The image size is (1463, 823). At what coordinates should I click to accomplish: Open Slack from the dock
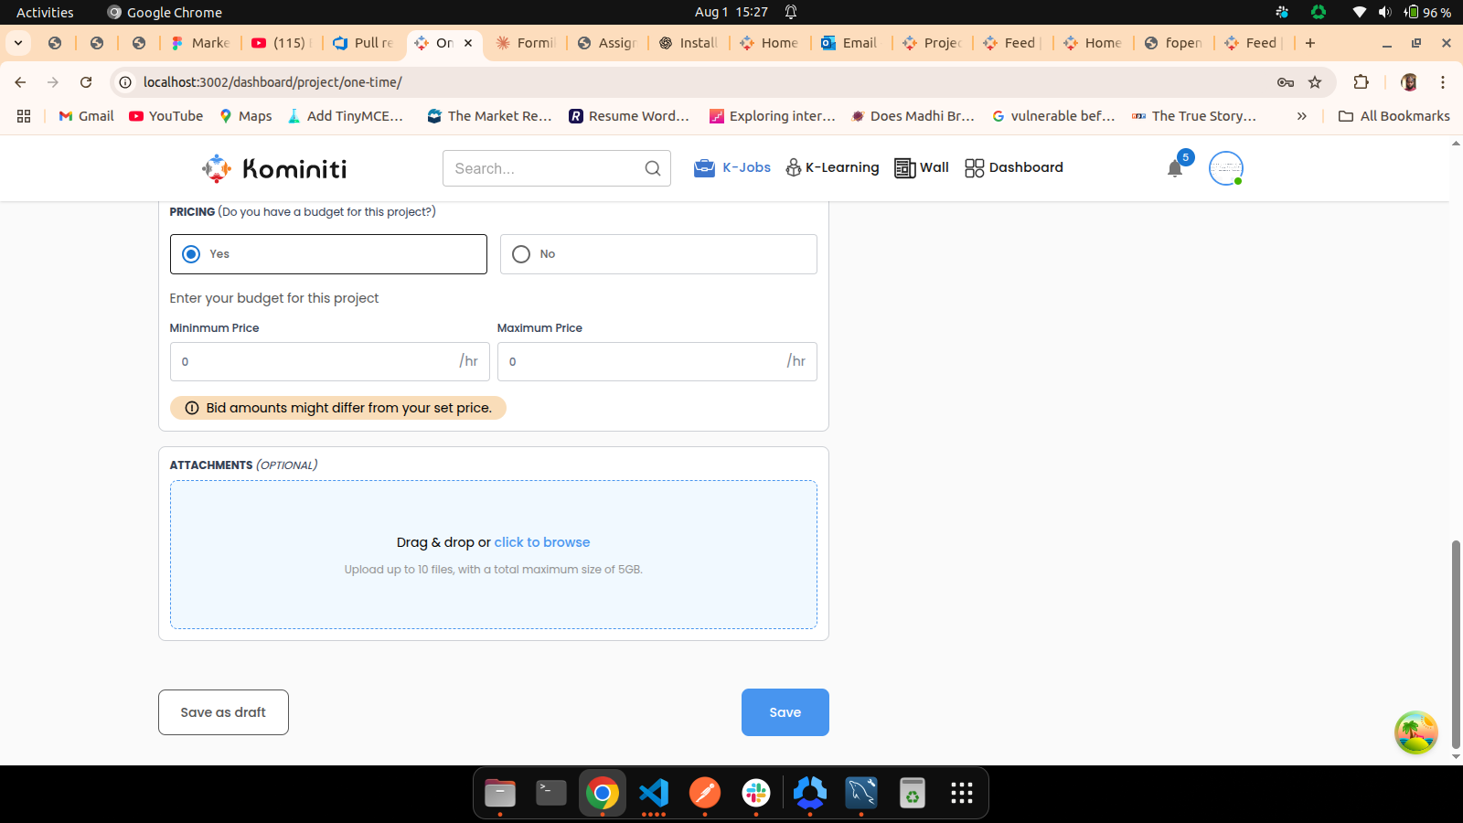click(x=756, y=793)
